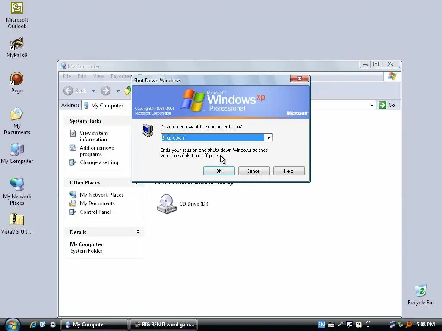Click the Details panel header text
Image resolution: width=442 pixels, height=331 pixels.
pyautogui.click(x=78, y=232)
